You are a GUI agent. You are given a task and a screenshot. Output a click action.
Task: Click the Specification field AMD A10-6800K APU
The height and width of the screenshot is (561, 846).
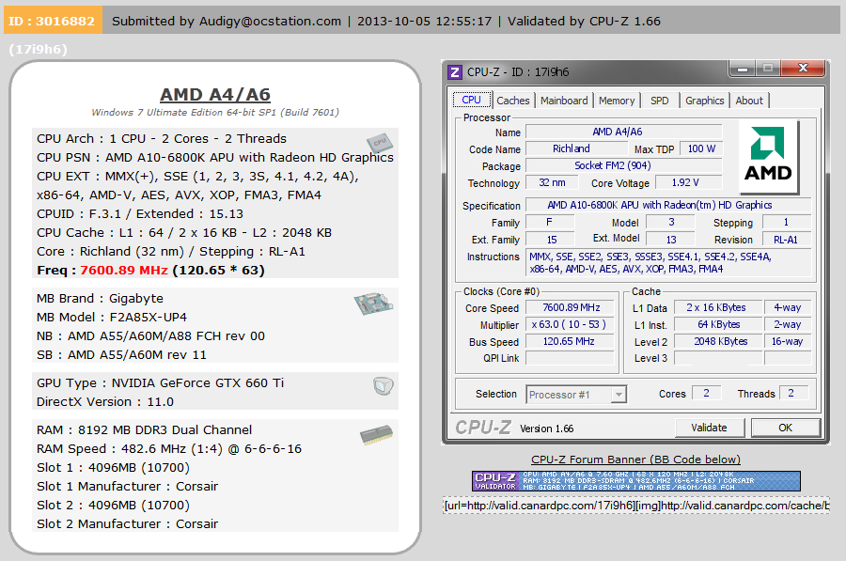click(668, 205)
